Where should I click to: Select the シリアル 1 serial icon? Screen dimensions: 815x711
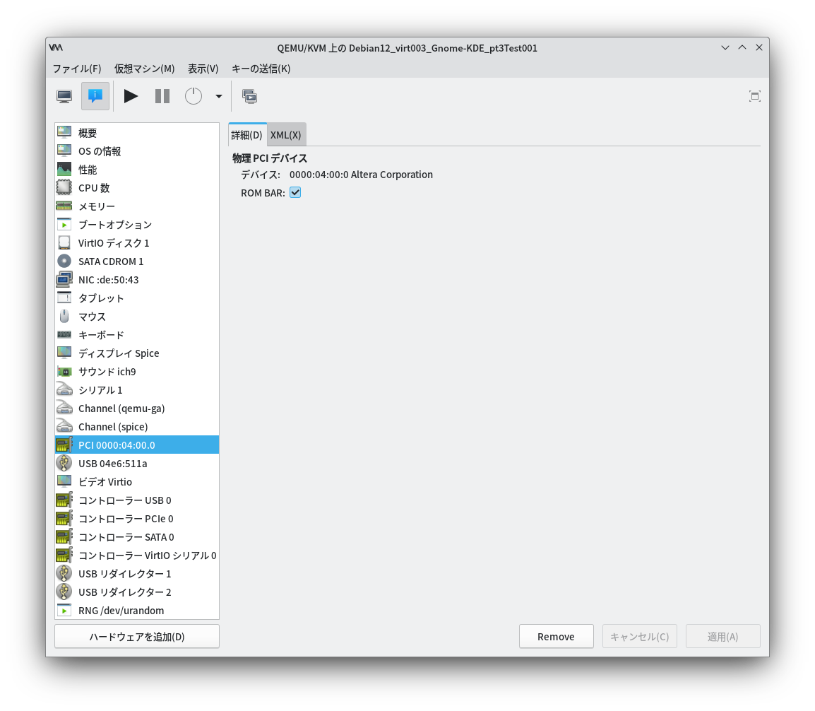tap(64, 389)
